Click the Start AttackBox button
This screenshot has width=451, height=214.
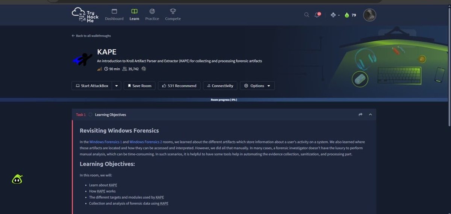[x=92, y=86]
